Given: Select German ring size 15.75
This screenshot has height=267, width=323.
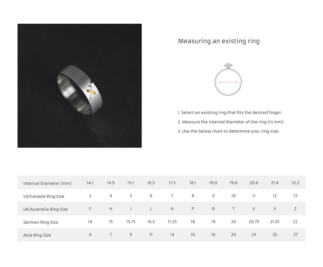Looking at the screenshot, I should click(131, 222).
